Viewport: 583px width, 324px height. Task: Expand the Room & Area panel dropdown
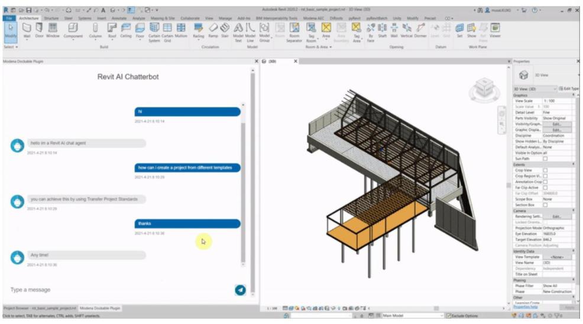(x=319, y=47)
